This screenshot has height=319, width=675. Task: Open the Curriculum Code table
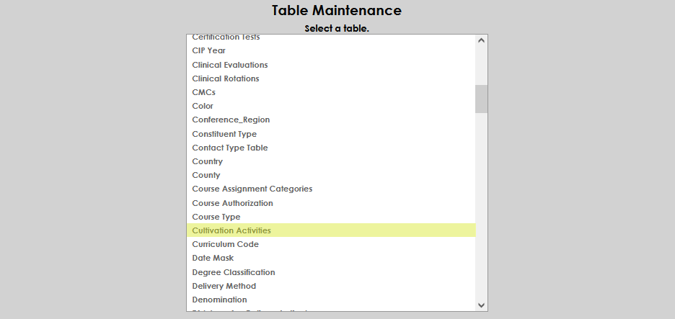click(225, 244)
